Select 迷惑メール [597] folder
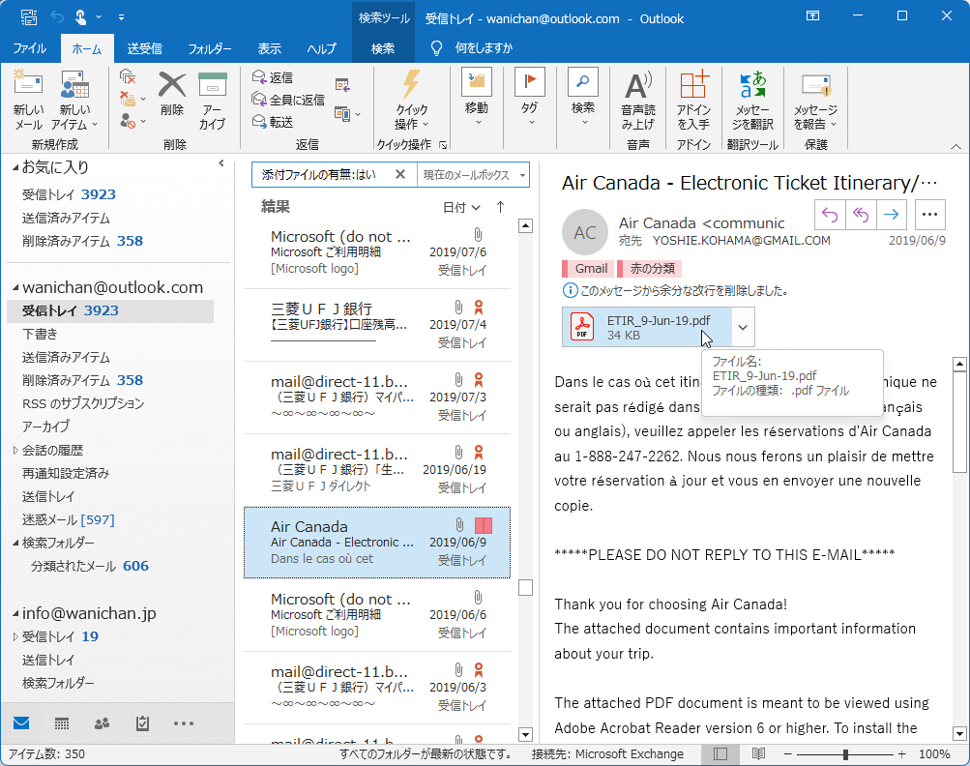Image resolution: width=970 pixels, height=766 pixels. tap(68, 519)
